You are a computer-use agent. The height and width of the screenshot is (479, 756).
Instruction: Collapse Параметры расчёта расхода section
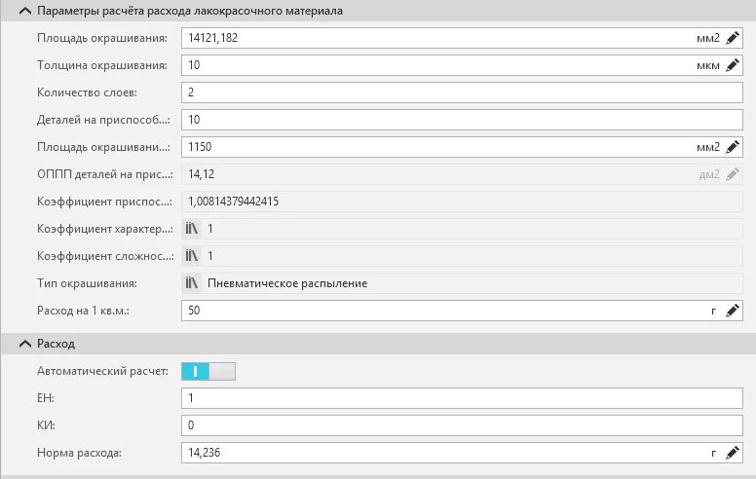25,11
